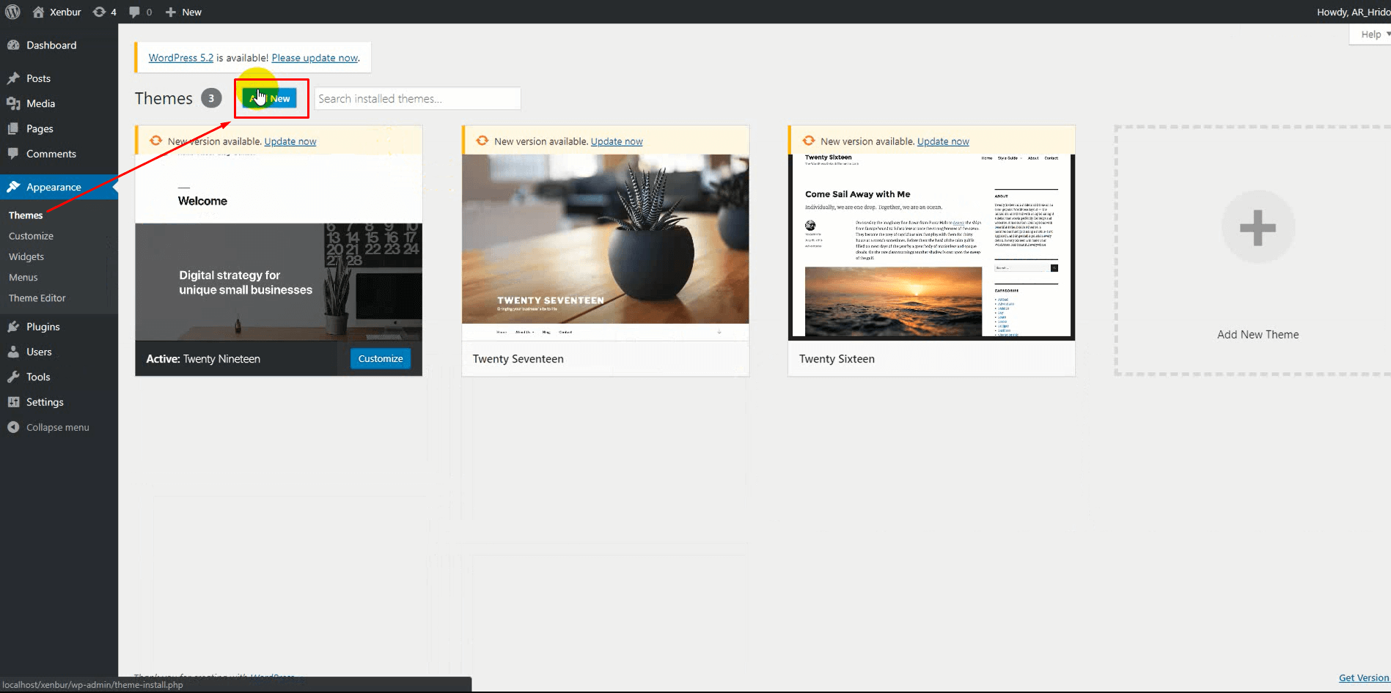This screenshot has height=693, width=1391.
Task: Open the Widgets submenu item
Action: click(26, 256)
